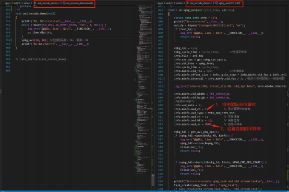The image size is (289, 192).
Task: Click line number 663 in left editor
Action: click(x=8, y=59)
